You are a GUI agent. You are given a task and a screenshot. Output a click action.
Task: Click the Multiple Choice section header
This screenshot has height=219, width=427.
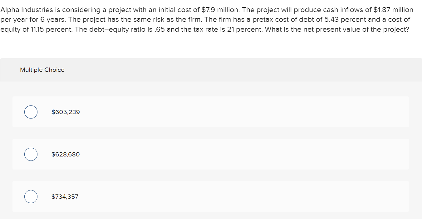click(x=42, y=70)
